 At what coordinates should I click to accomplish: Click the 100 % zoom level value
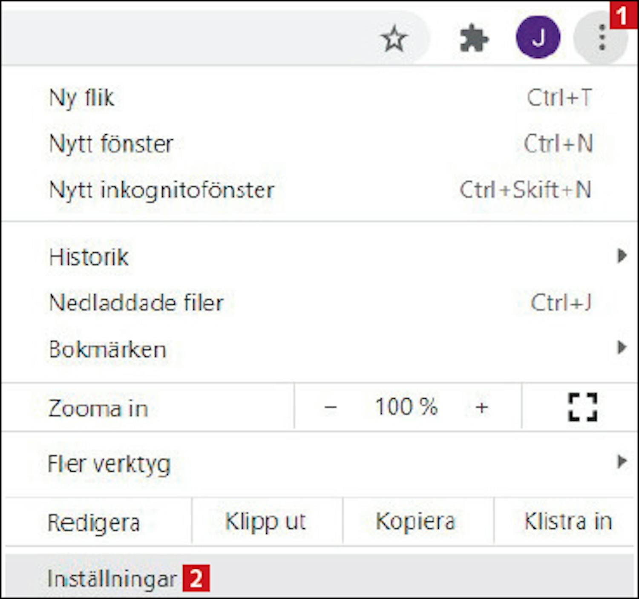pyautogui.click(x=406, y=407)
